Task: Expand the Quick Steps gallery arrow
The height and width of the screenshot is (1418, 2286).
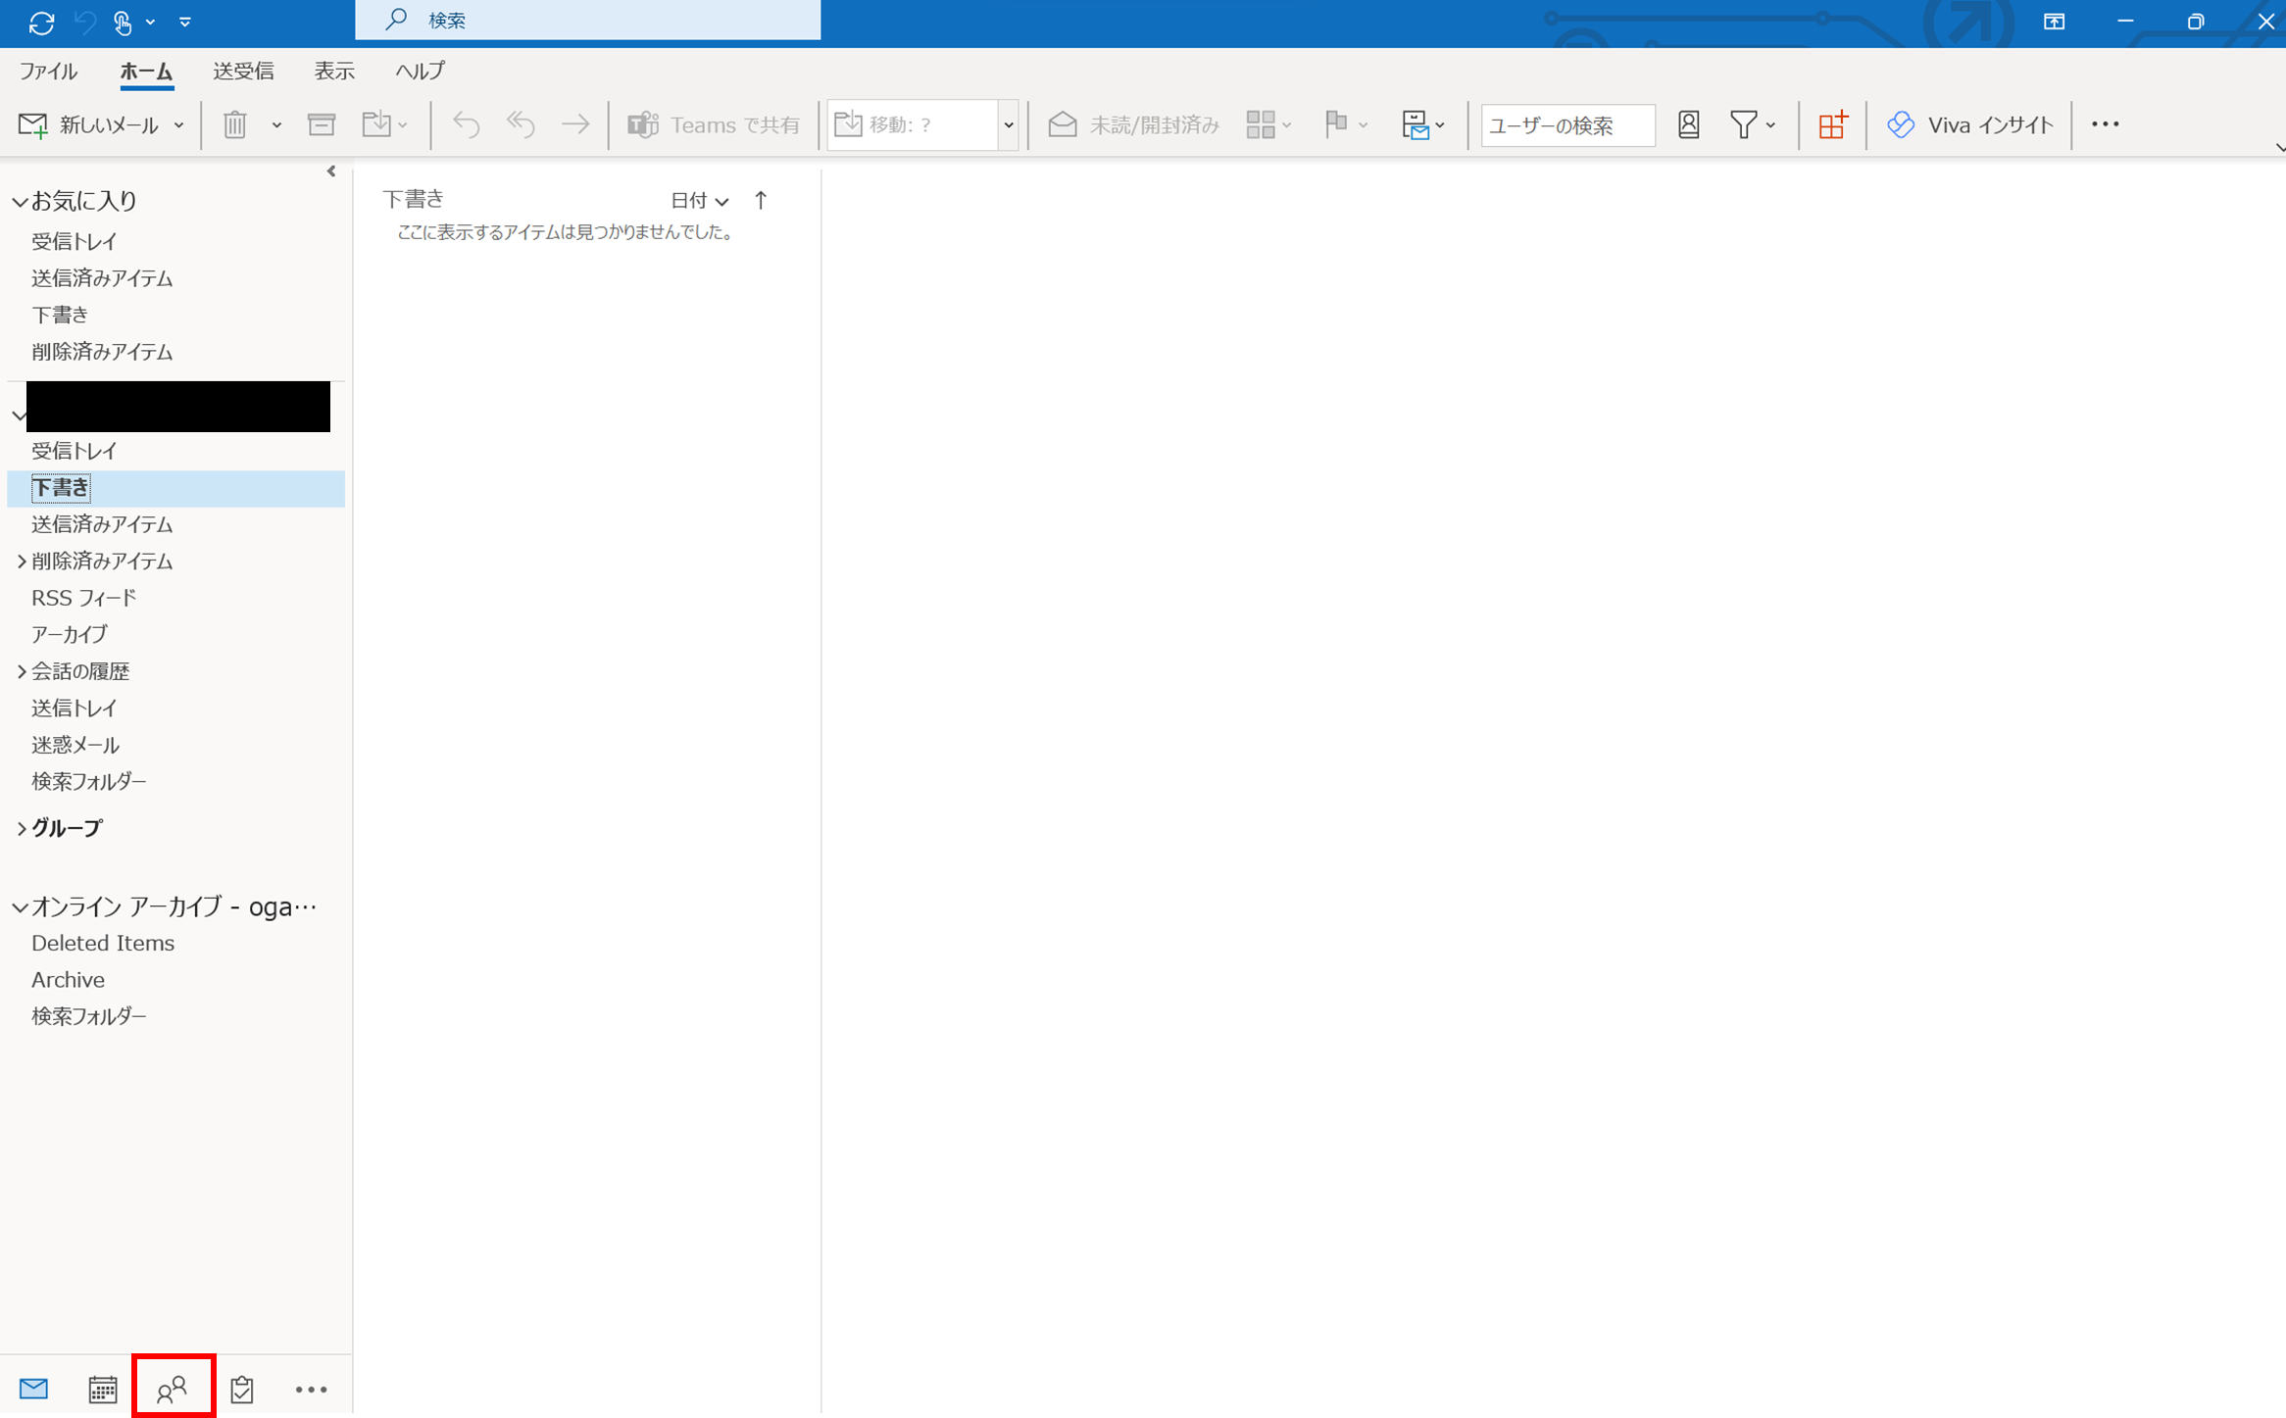Action: point(1008,124)
